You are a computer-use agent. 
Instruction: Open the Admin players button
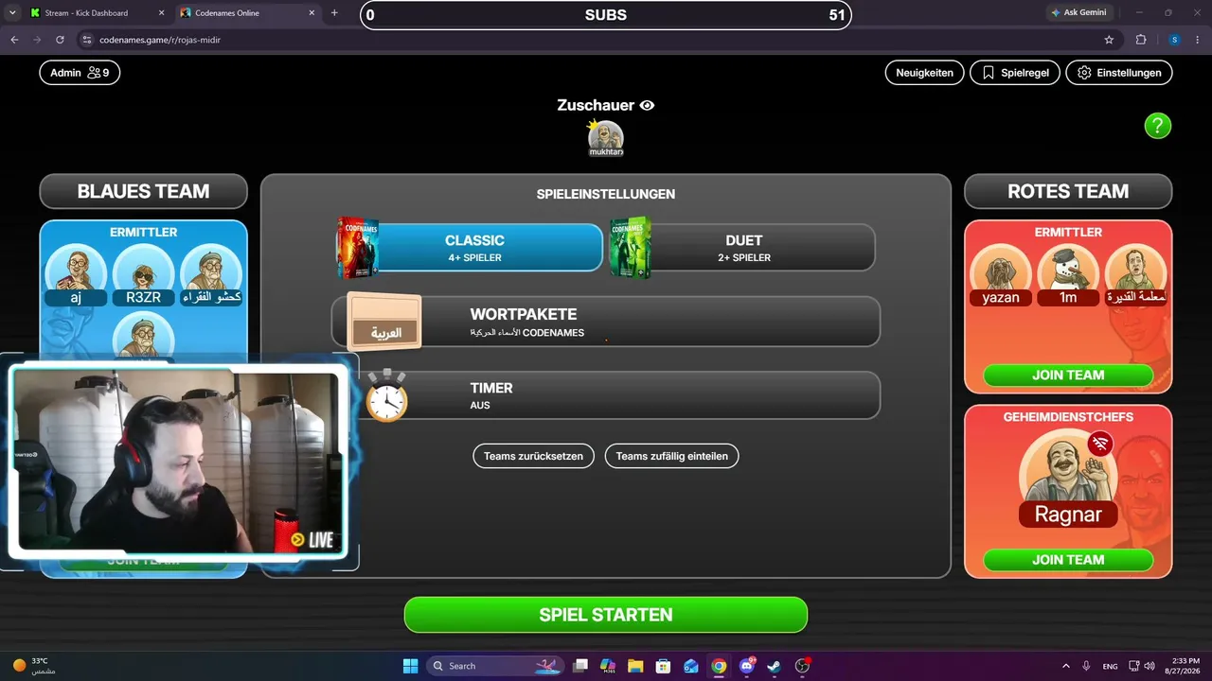pyautogui.click(x=80, y=73)
